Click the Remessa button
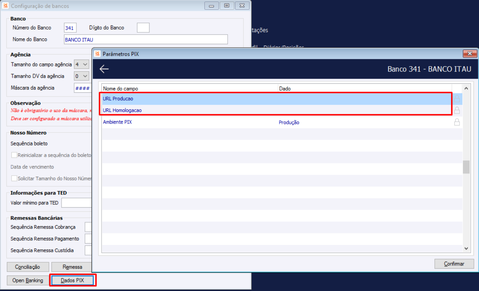Image resolution: width=479 pixels, height=291 pixels. (x=72, y=267)
